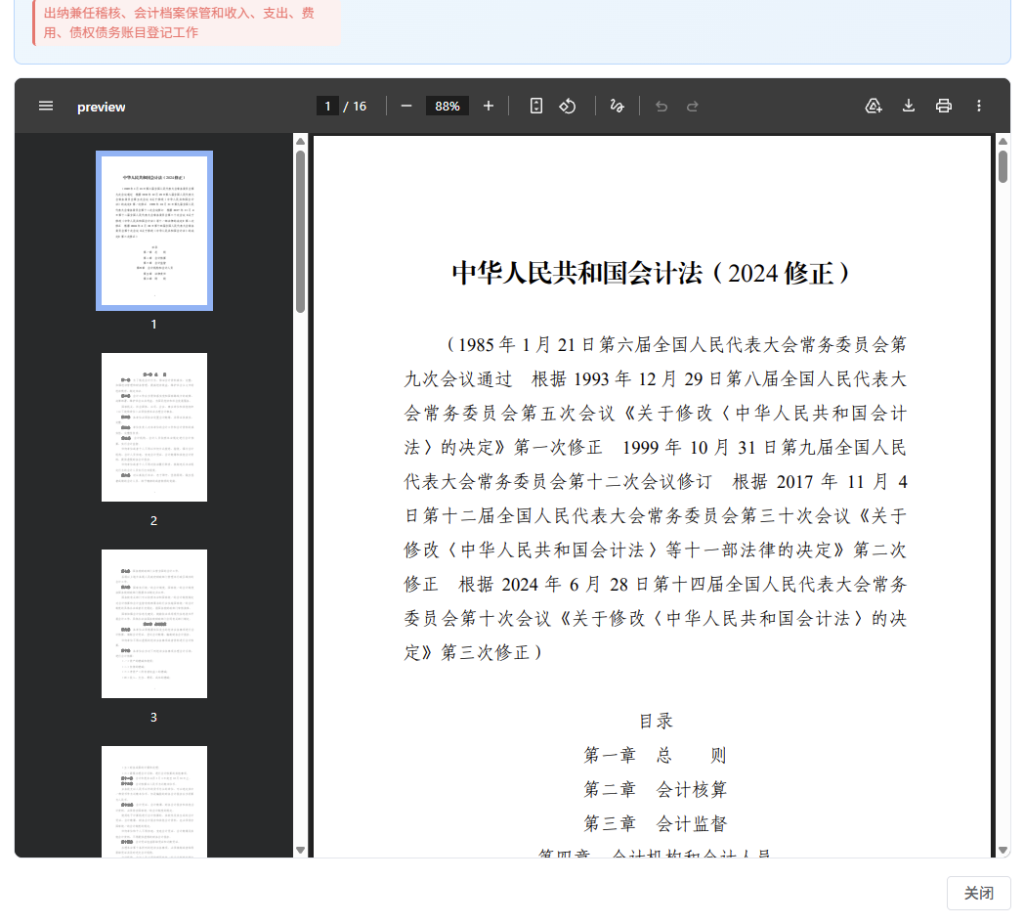This screenshot has height=924, width=1024.
Task: Select page 1 thumbnail
Action: (x=154, y=231)
